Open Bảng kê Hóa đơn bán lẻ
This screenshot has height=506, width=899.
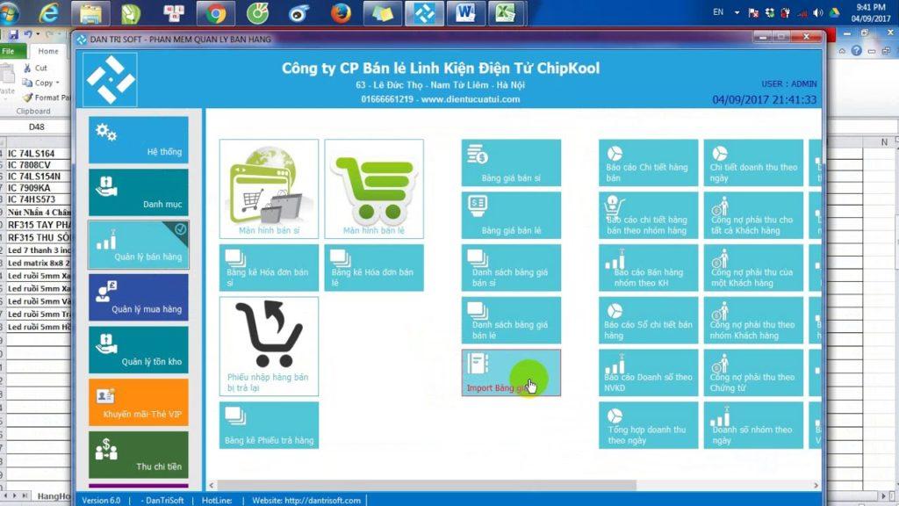pyautogui.click(x=374, y=268)
